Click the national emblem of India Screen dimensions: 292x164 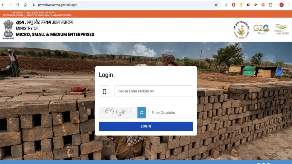pyautogui.click(x=8, y=30)
